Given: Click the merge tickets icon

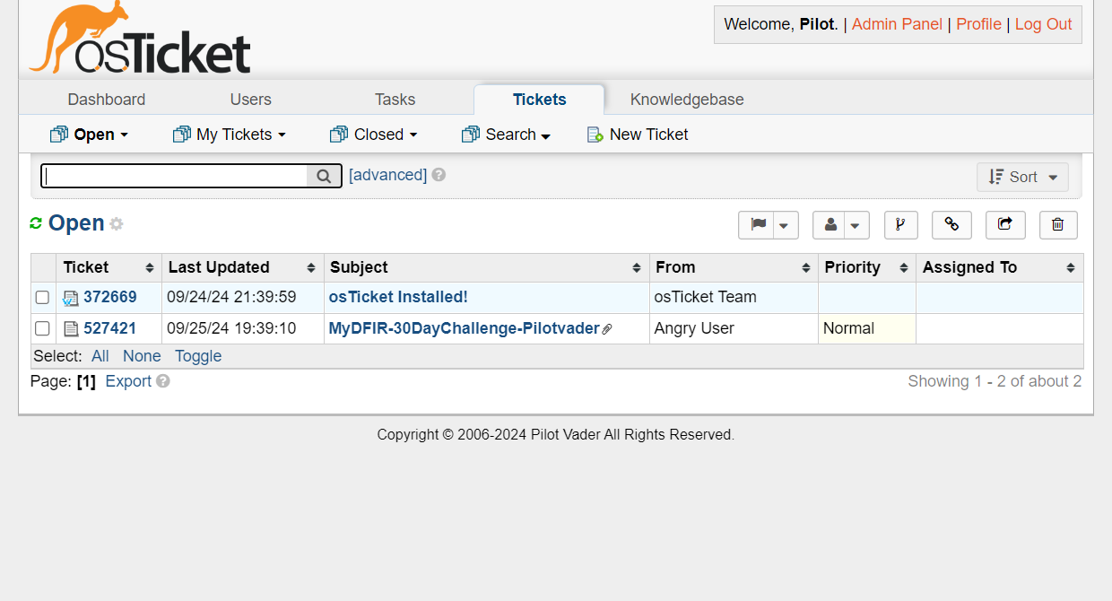Looking at the screenshot, I should pos(900,225).
